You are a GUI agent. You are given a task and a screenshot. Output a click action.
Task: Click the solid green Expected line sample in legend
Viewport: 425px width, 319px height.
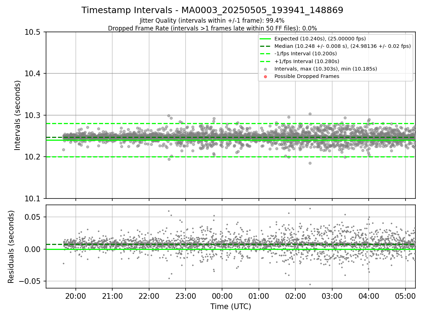[x=266, y=39]
